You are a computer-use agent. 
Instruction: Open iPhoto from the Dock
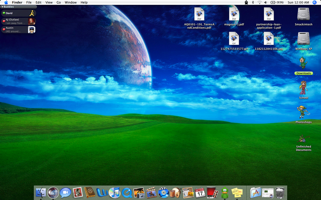[139, 193]
